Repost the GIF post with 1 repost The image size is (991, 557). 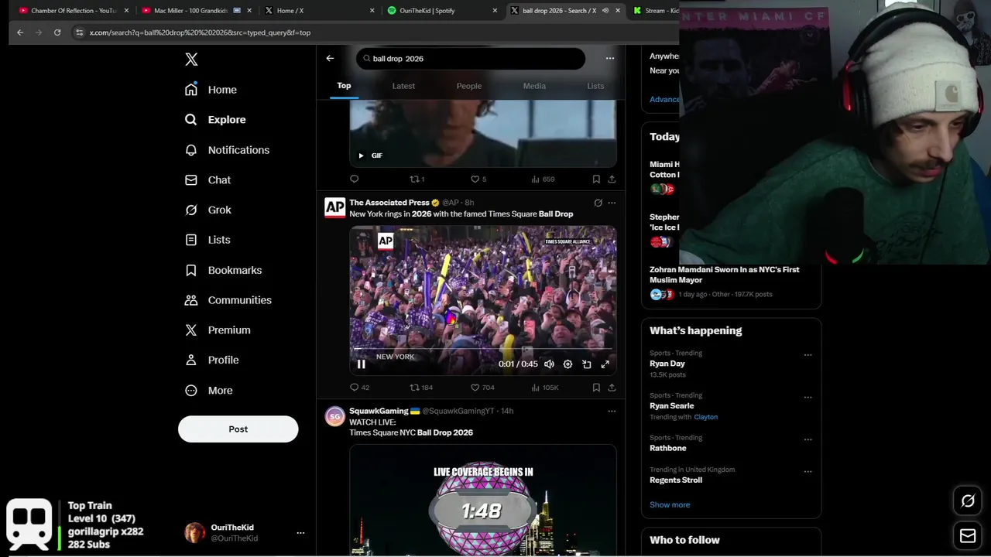point(417,179)
